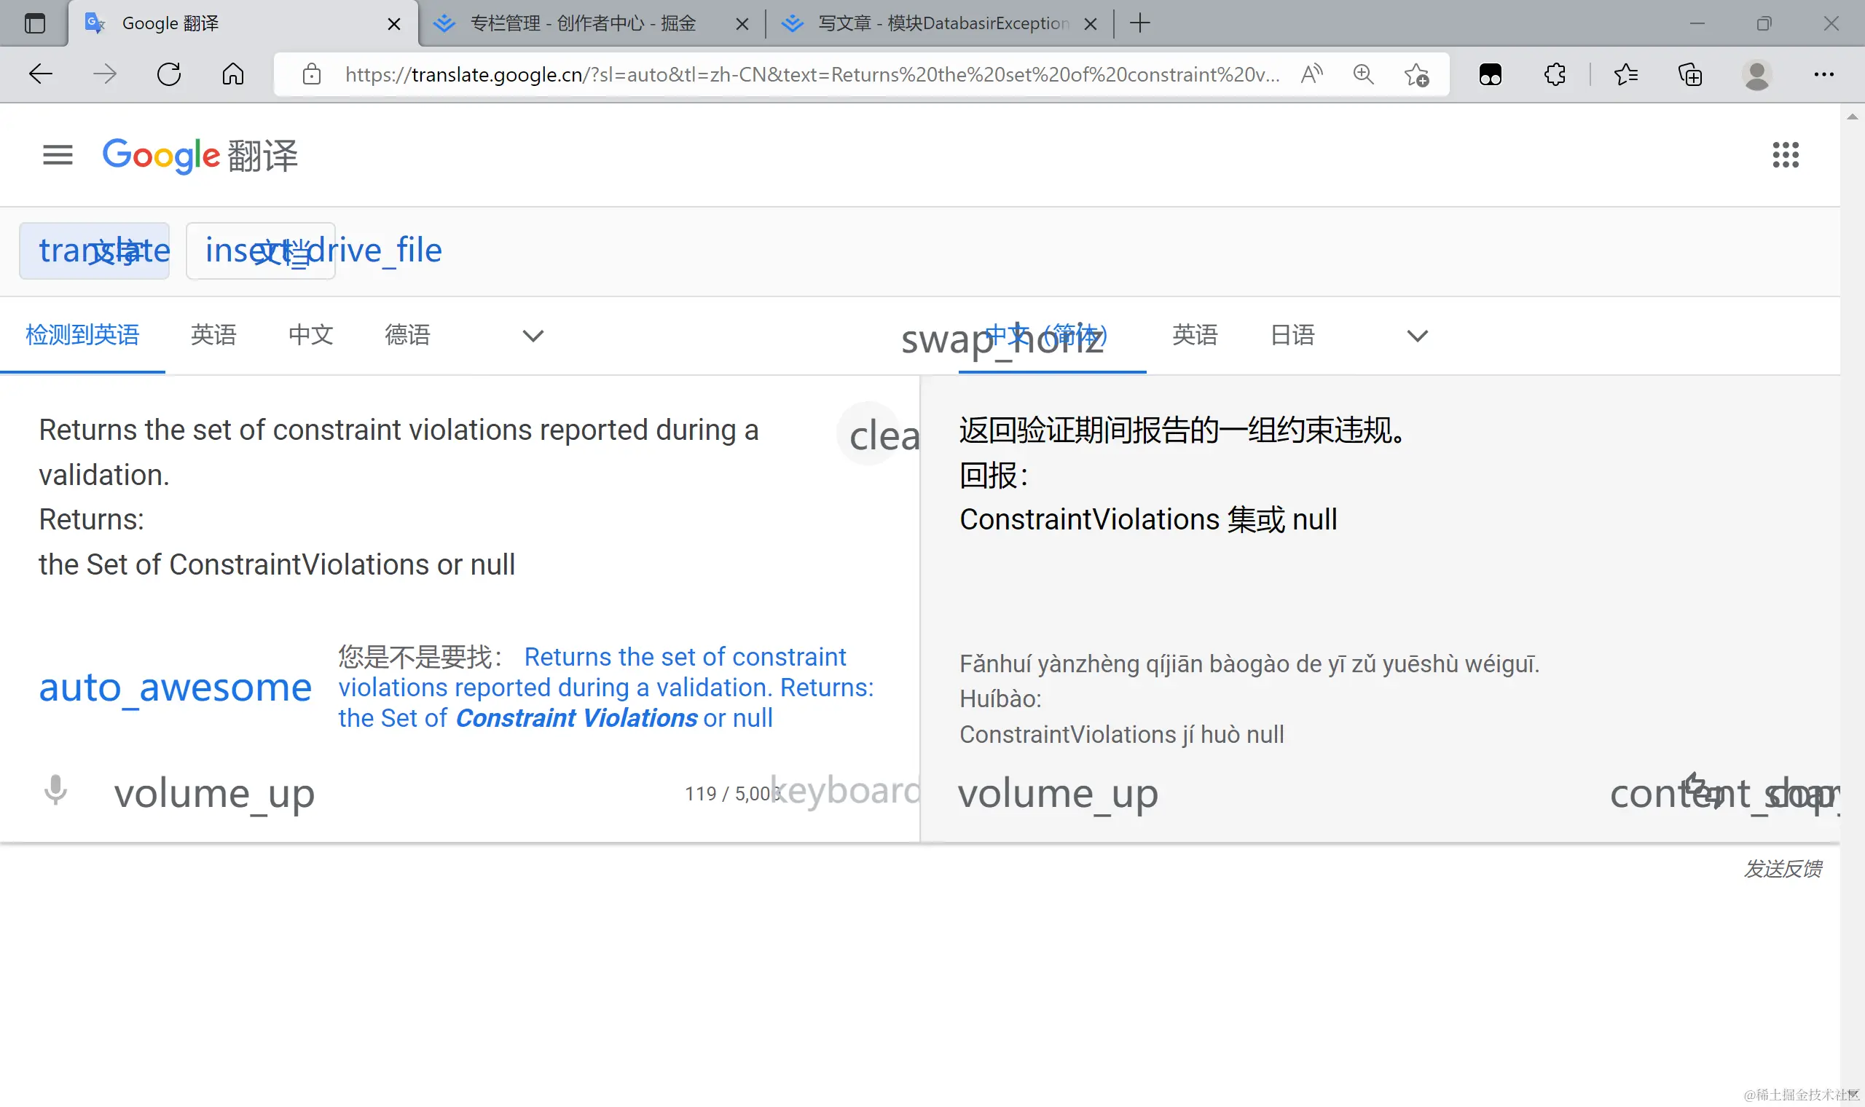1865x1107 pixels.
Task: Open the Google apps grid
Action: [x=1785, y=155]
